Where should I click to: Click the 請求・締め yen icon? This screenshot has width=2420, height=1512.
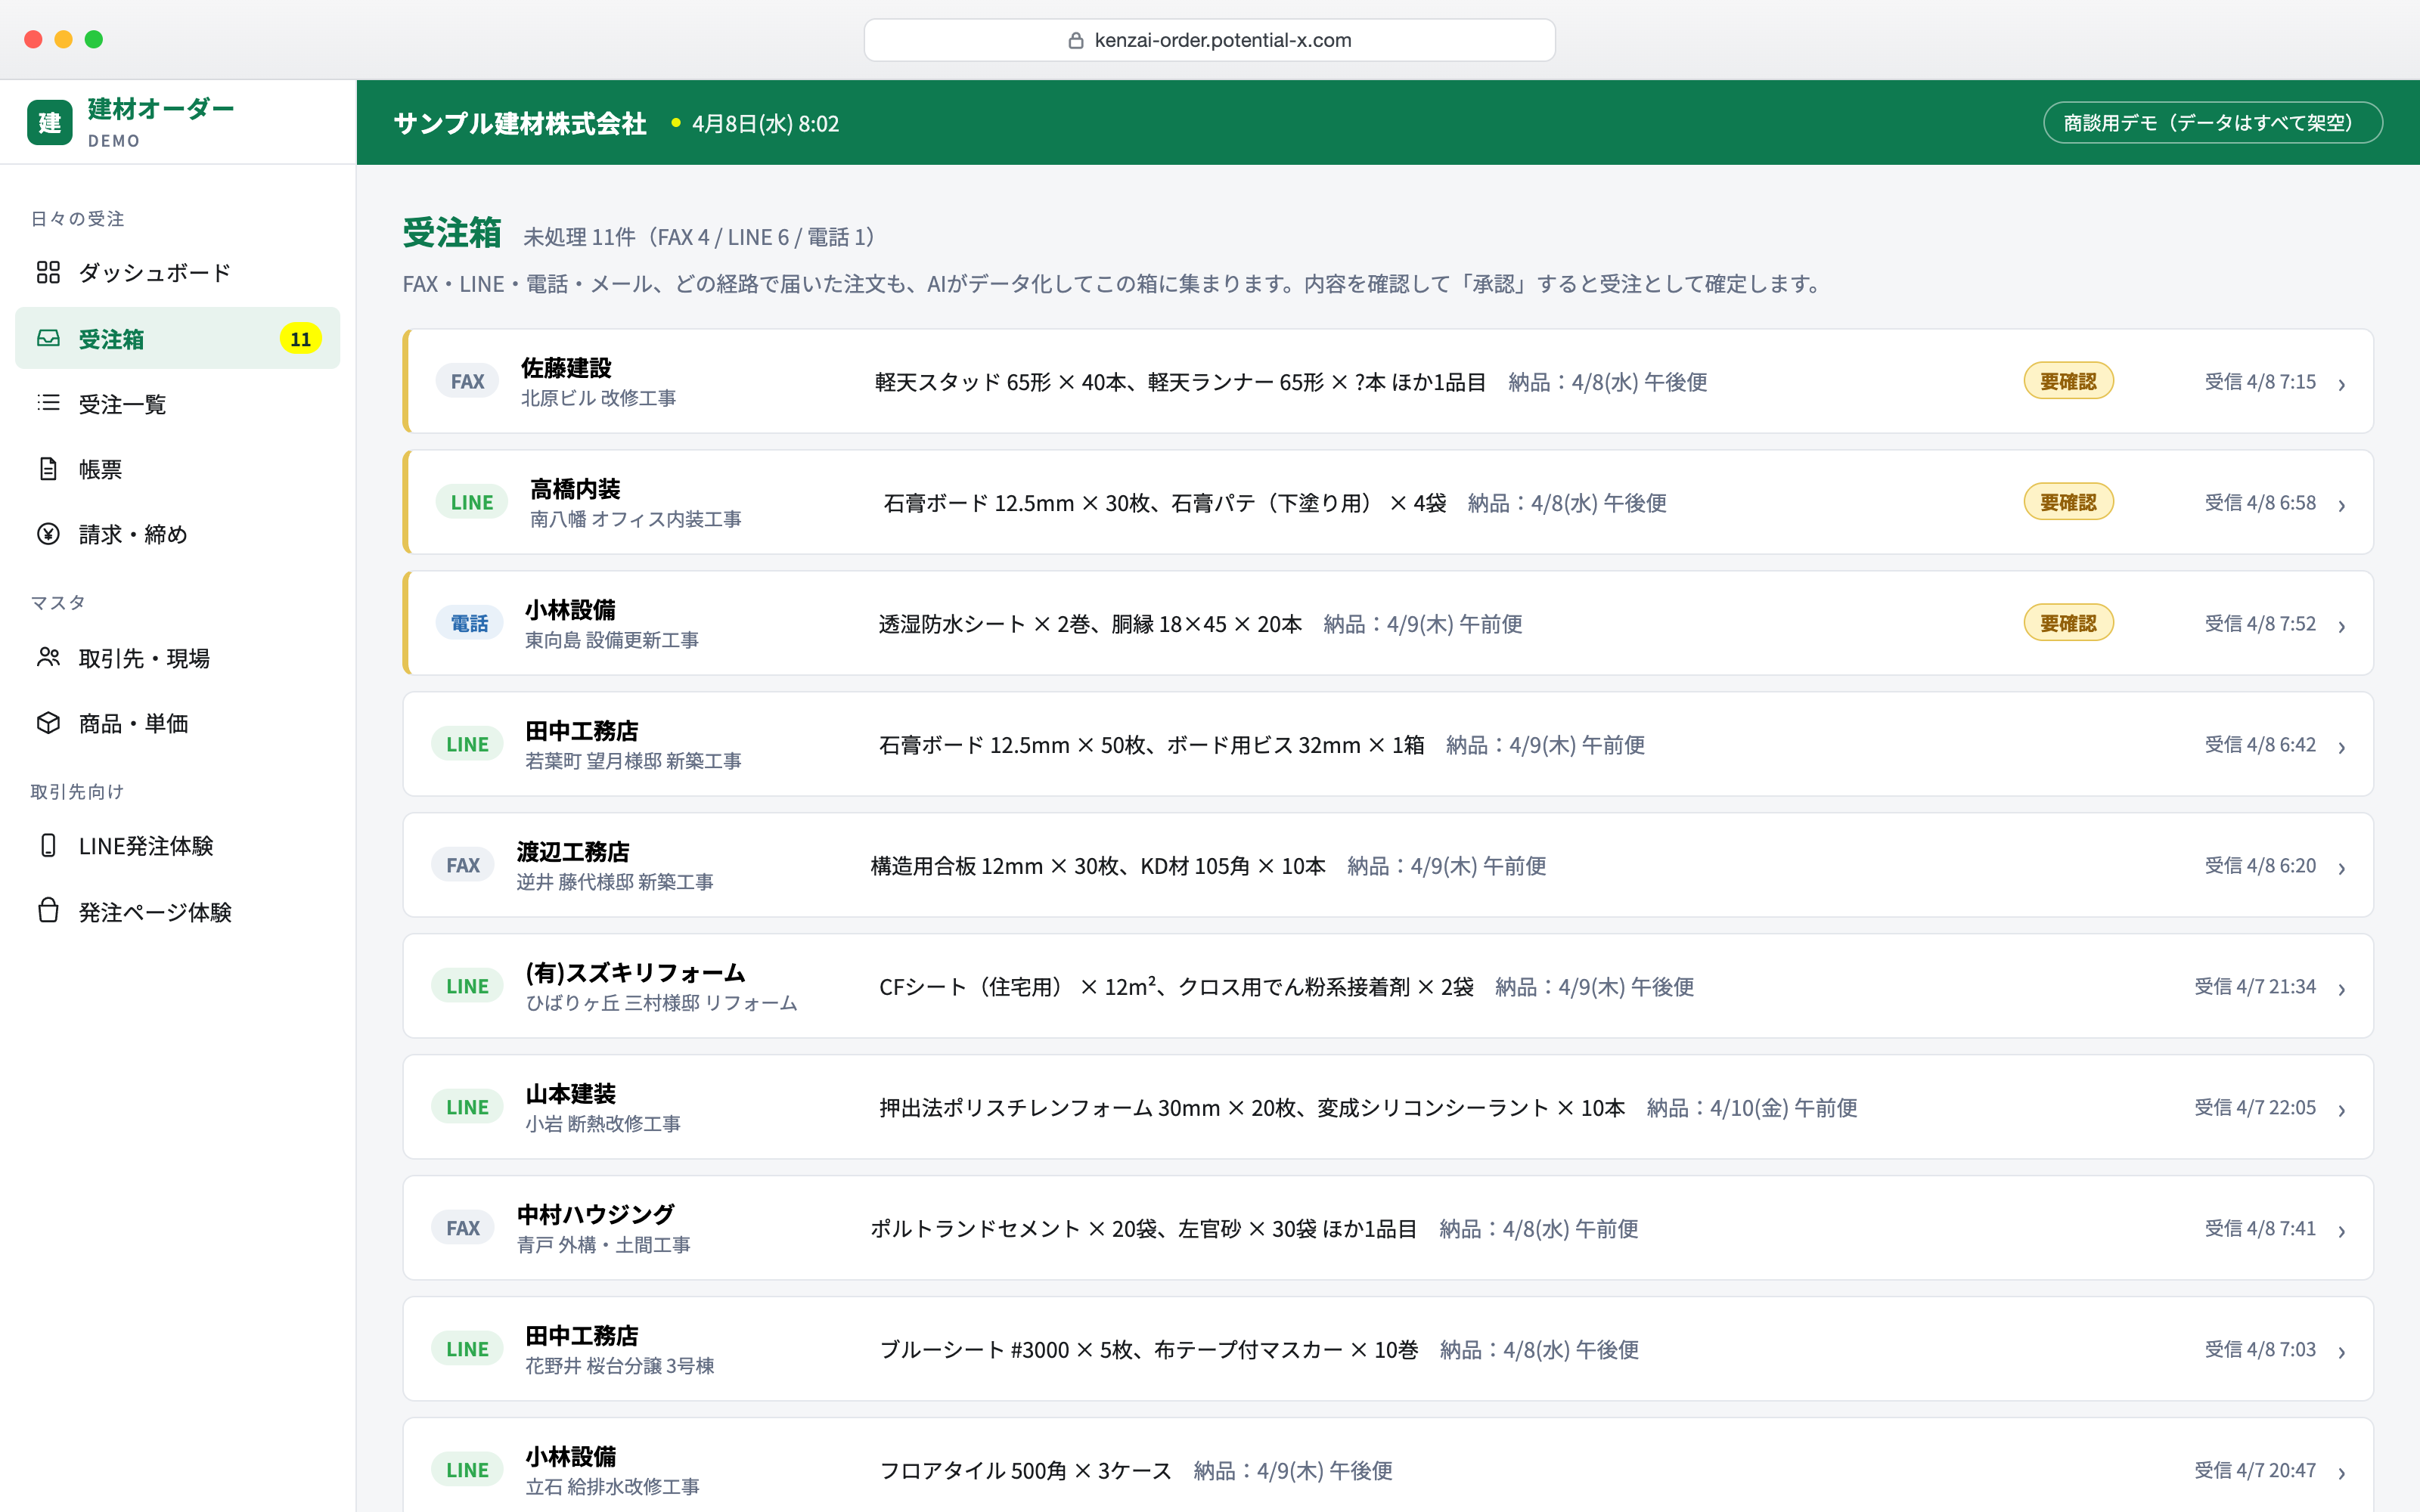point(48,534)
